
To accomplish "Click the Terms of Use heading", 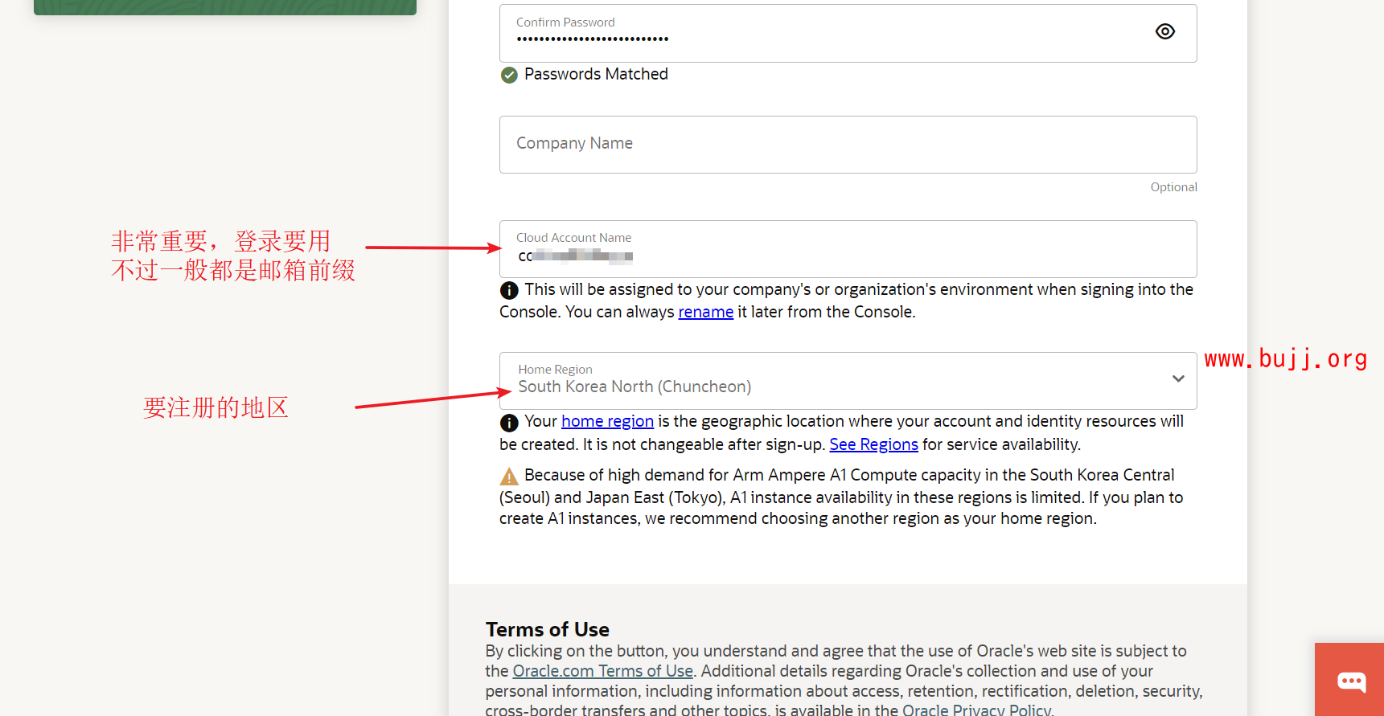I will (x=547, y=629).
